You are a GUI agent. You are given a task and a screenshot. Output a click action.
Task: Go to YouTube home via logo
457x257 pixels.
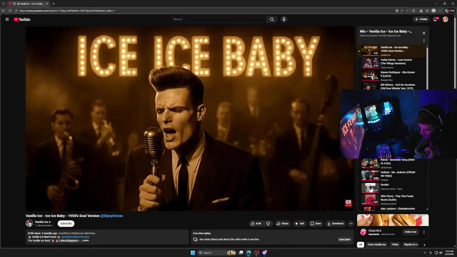pyautogui.click(x=22, y=19)
